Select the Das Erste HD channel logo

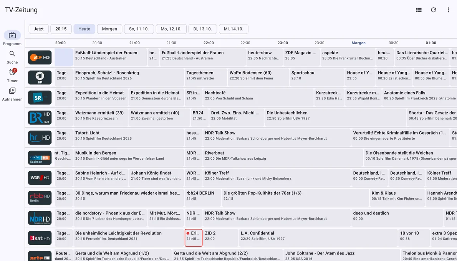click(40, 78)
